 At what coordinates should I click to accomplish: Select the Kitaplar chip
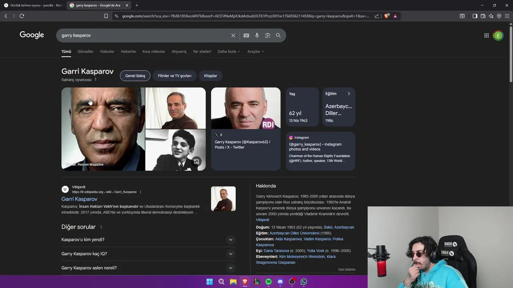pyautogui.click(x=210, y=76)
